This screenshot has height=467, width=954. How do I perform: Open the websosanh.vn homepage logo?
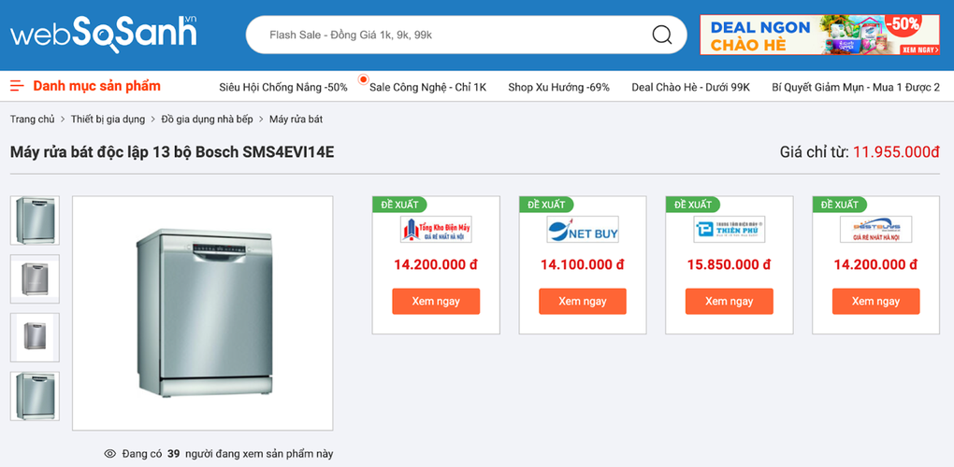pos(104,33)
